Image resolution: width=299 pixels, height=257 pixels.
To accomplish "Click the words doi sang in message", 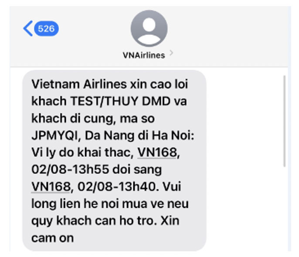I will (x=137, y=169).
